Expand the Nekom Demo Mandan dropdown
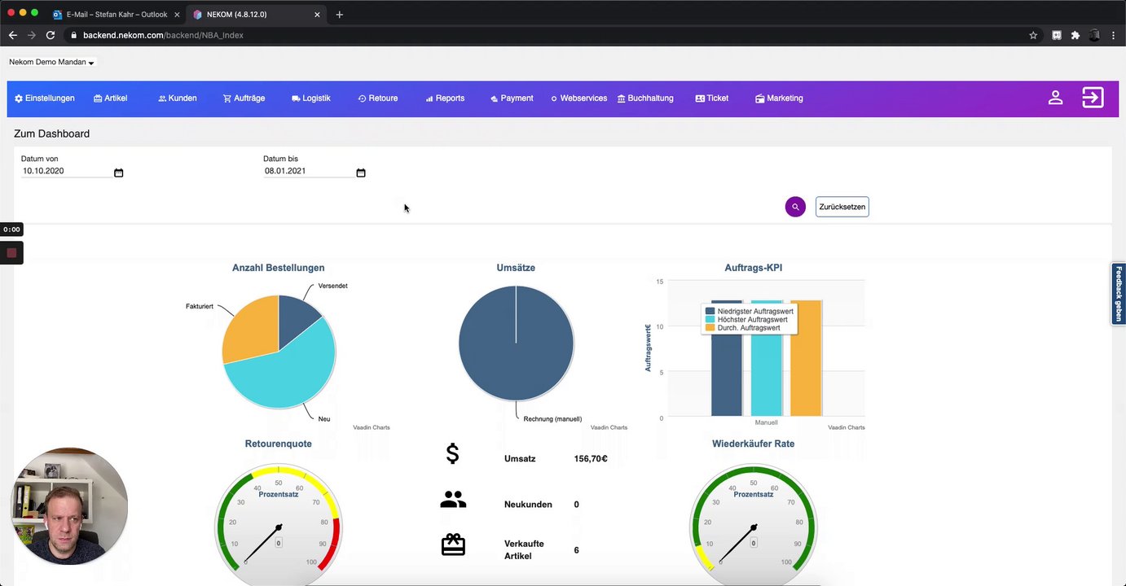The image size is (1126, 586). pyautogui.click(x=51, y=62)
